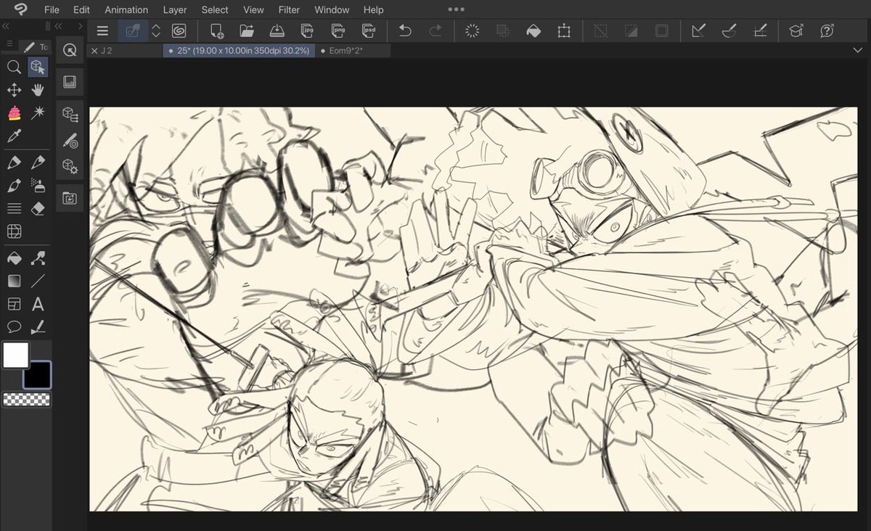Open the cube with gear tool property icon
This screenshot has width=871, height=531.
coord(70,166)
